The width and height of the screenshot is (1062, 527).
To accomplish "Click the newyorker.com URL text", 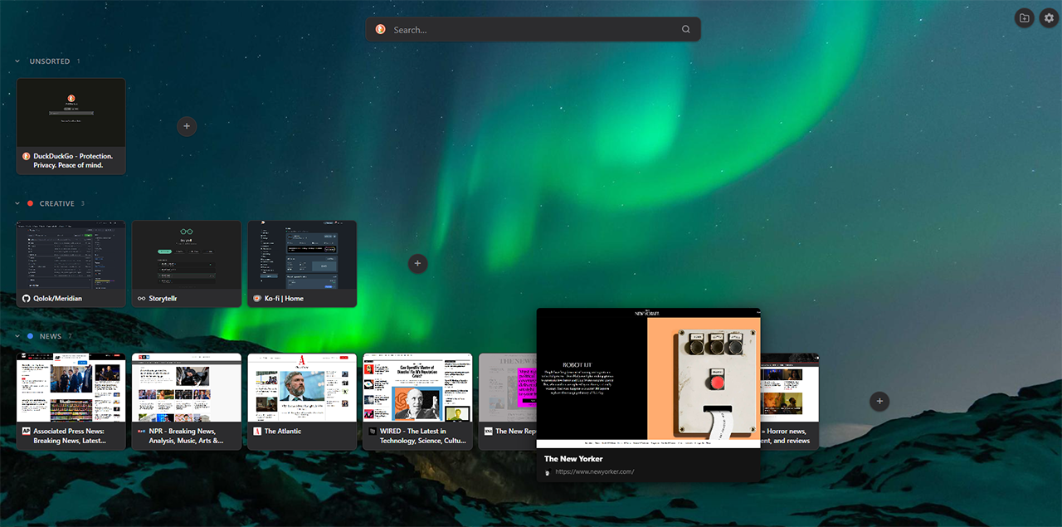I will tap(595, 472).
